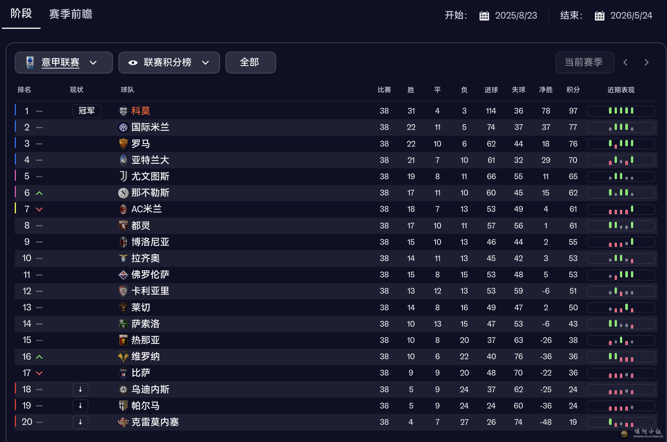Click 科莫 recent form indicator bar

pyautogui.click(x=621, y=111)
